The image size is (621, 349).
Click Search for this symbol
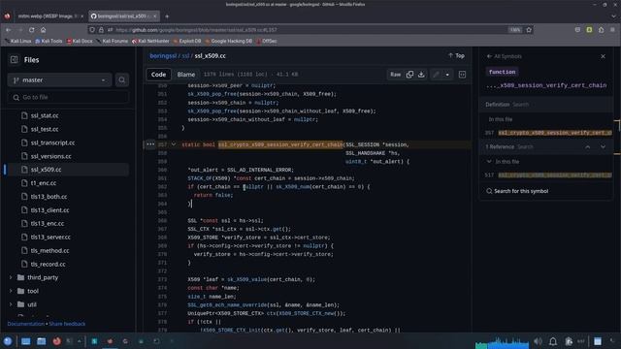click(517, 191)
